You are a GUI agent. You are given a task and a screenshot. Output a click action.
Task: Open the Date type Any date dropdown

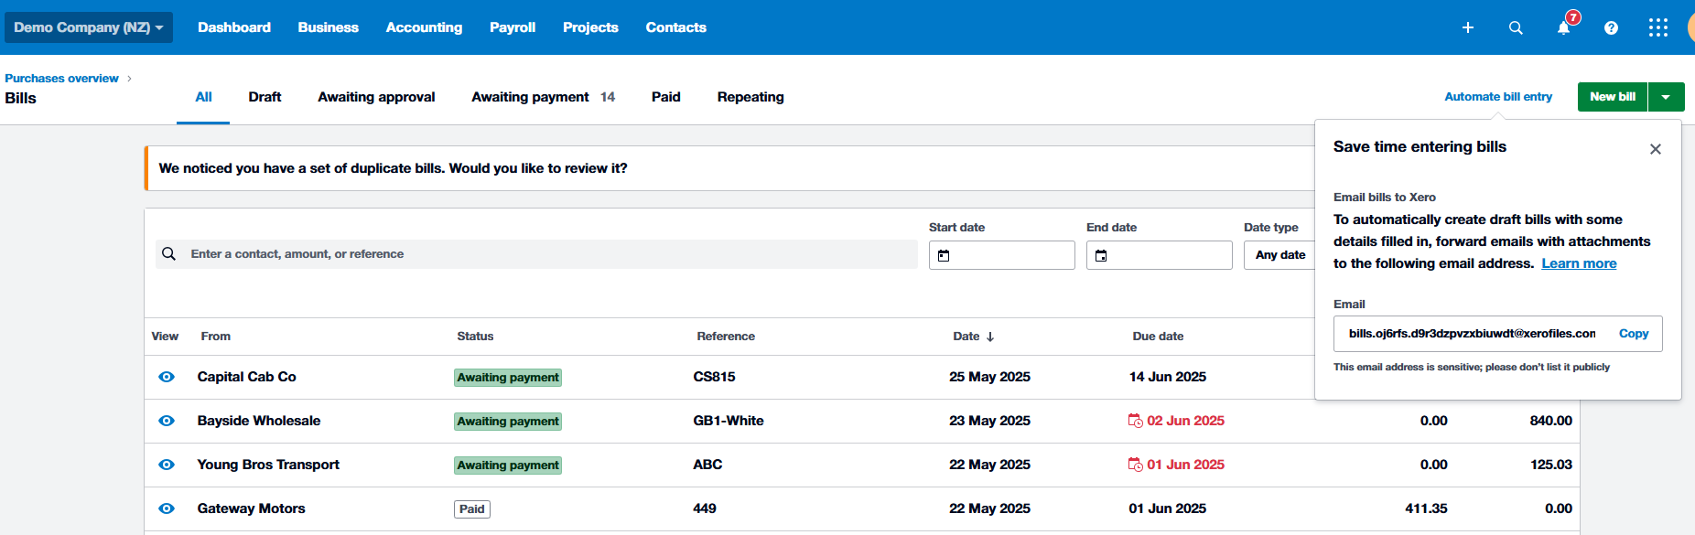[1279, 255]
